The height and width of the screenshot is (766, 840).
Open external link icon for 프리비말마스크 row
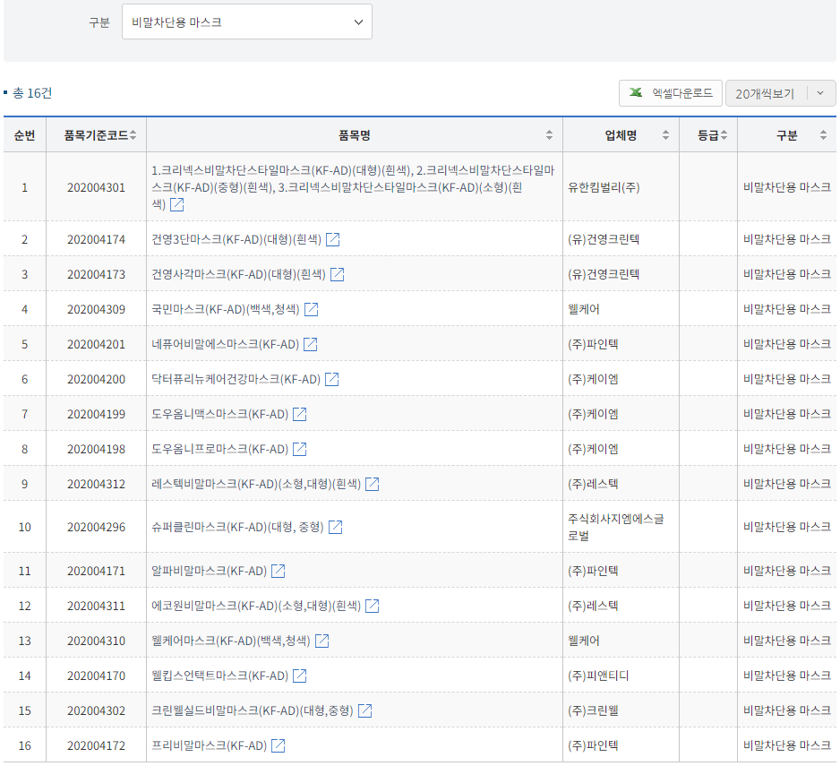click(278, 745)
